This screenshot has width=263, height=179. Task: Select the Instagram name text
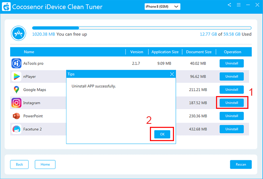point(32,103)
